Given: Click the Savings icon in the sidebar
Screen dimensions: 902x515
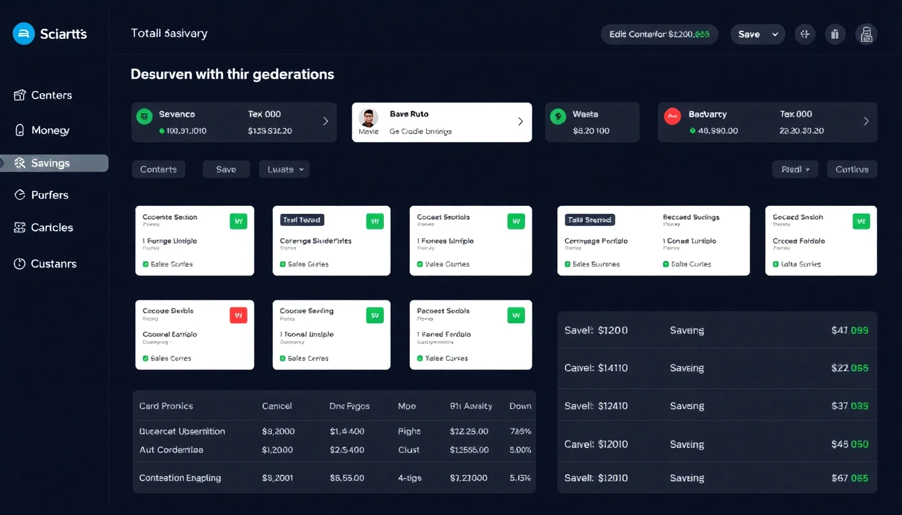Looking at the screenshot, I should pos(20,162).
